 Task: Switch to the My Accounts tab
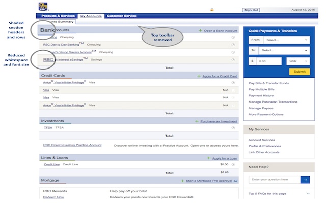click(91, 16)
